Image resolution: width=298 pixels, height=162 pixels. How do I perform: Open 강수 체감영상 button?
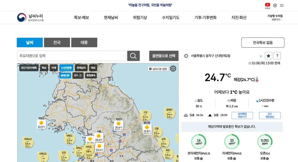pos(270,115)
